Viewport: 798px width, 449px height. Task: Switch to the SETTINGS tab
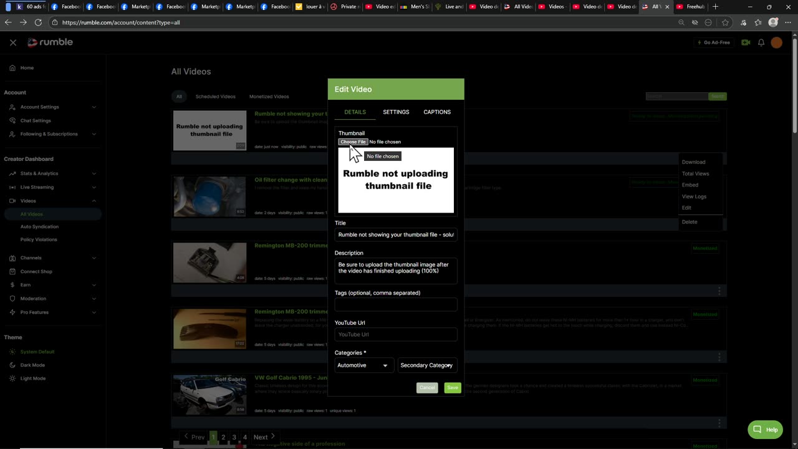click(396, 112)
